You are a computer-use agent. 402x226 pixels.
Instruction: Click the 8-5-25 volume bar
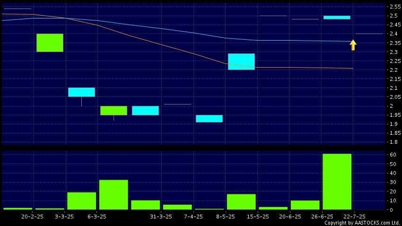(241, 202)
